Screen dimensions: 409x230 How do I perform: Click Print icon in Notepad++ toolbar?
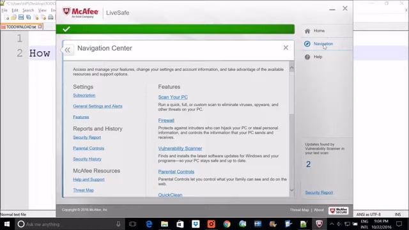50,17
